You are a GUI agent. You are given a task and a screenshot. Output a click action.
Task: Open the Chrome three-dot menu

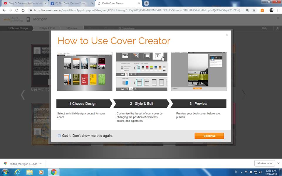coord(278,10)
